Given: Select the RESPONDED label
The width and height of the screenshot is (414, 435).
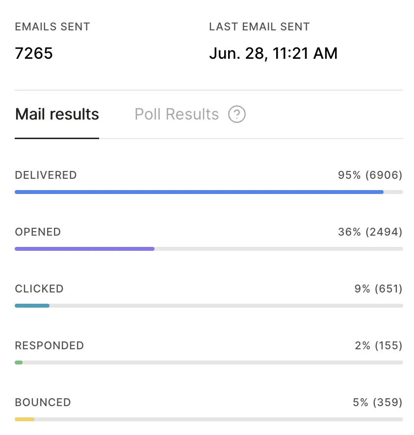Looking at the screenshot, I should [x=50, y=346].
